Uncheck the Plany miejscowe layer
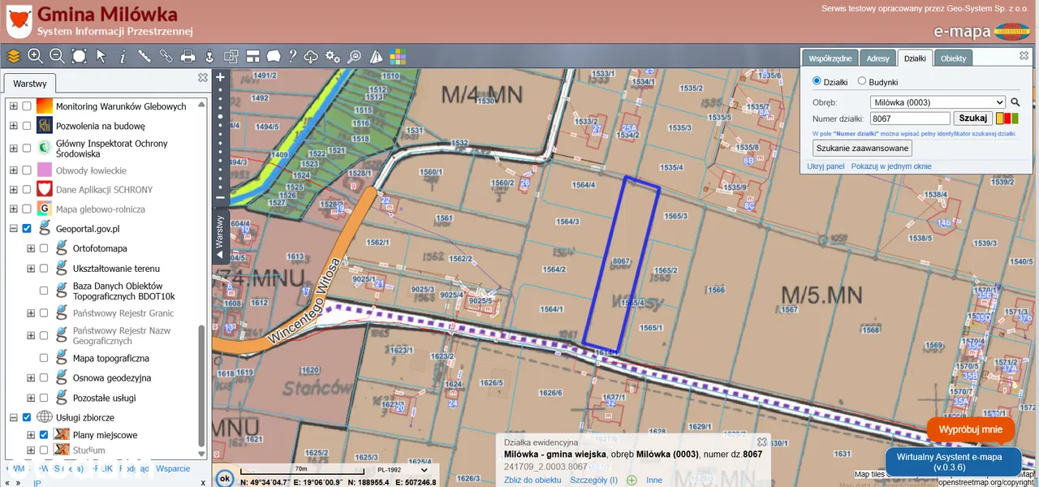The width and height of the screenshot is (1039, 487). 44,435
